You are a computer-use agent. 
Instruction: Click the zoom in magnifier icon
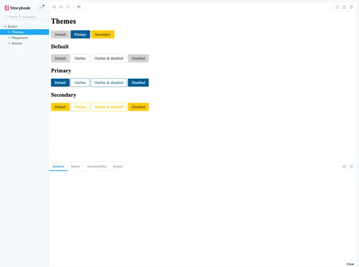(x=54, y=7)
